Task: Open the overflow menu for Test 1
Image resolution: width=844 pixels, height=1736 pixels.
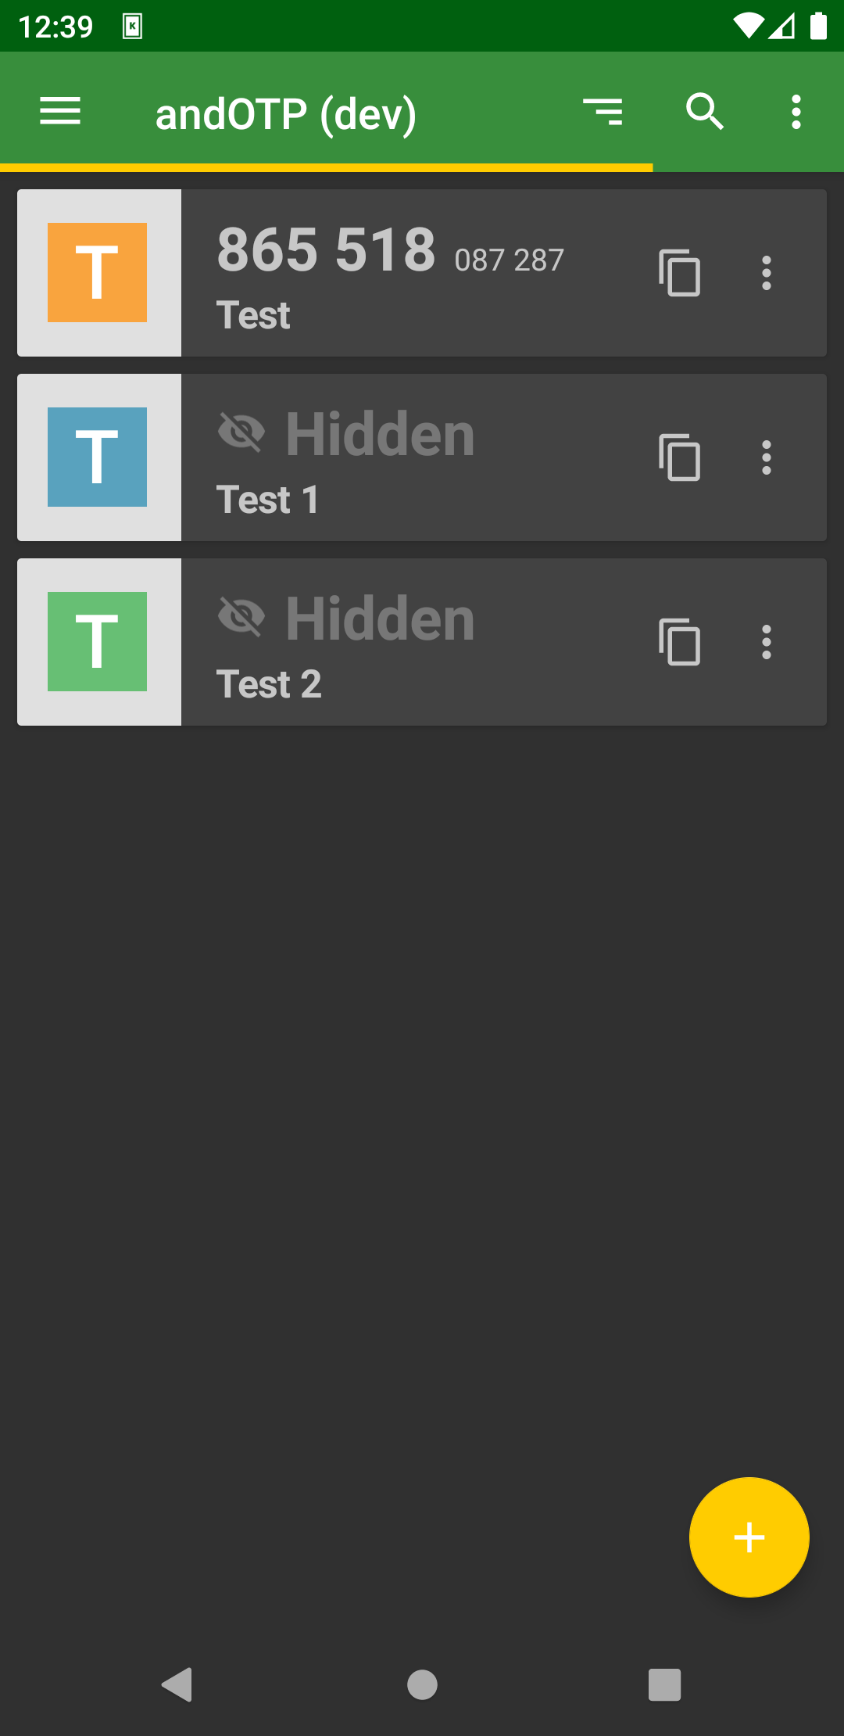Action: (x=766, y=458)
